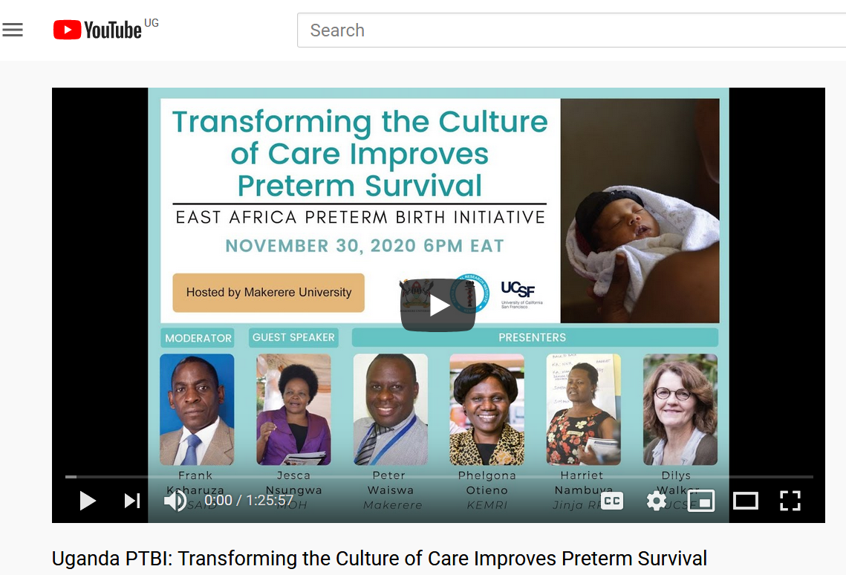Open the hamburger guide menu
The height and width of the screenshot is (575, 846).
[13, 30]
